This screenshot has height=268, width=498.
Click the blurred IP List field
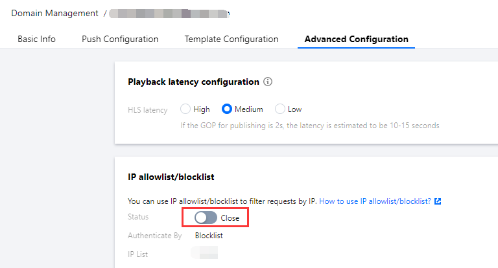(x=205, y=254)
